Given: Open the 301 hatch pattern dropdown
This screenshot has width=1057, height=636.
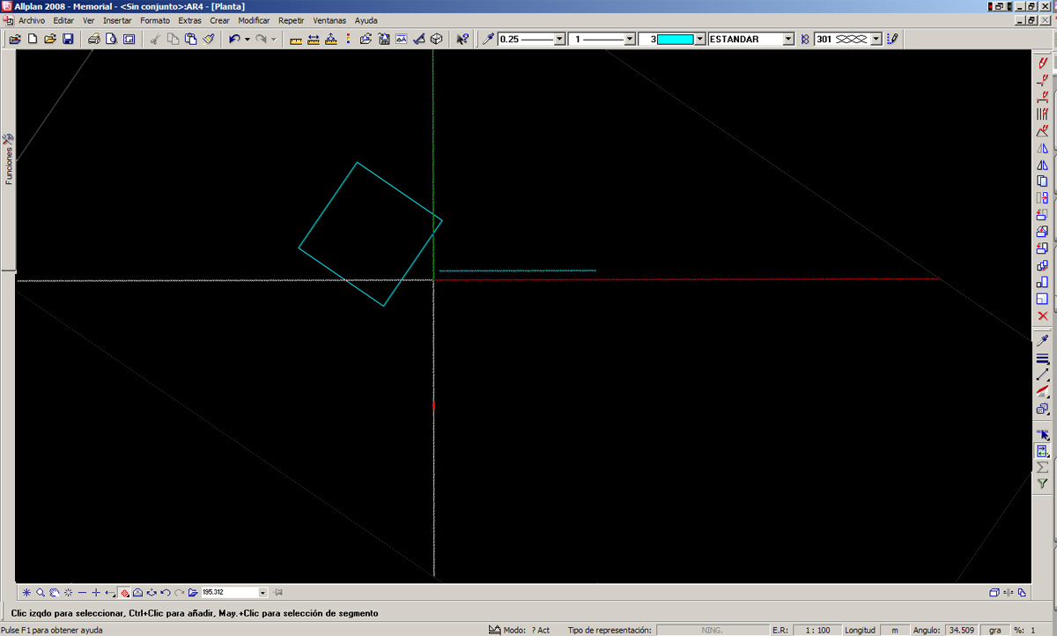Looking at the screenshot, I should [x=876, y=39].
